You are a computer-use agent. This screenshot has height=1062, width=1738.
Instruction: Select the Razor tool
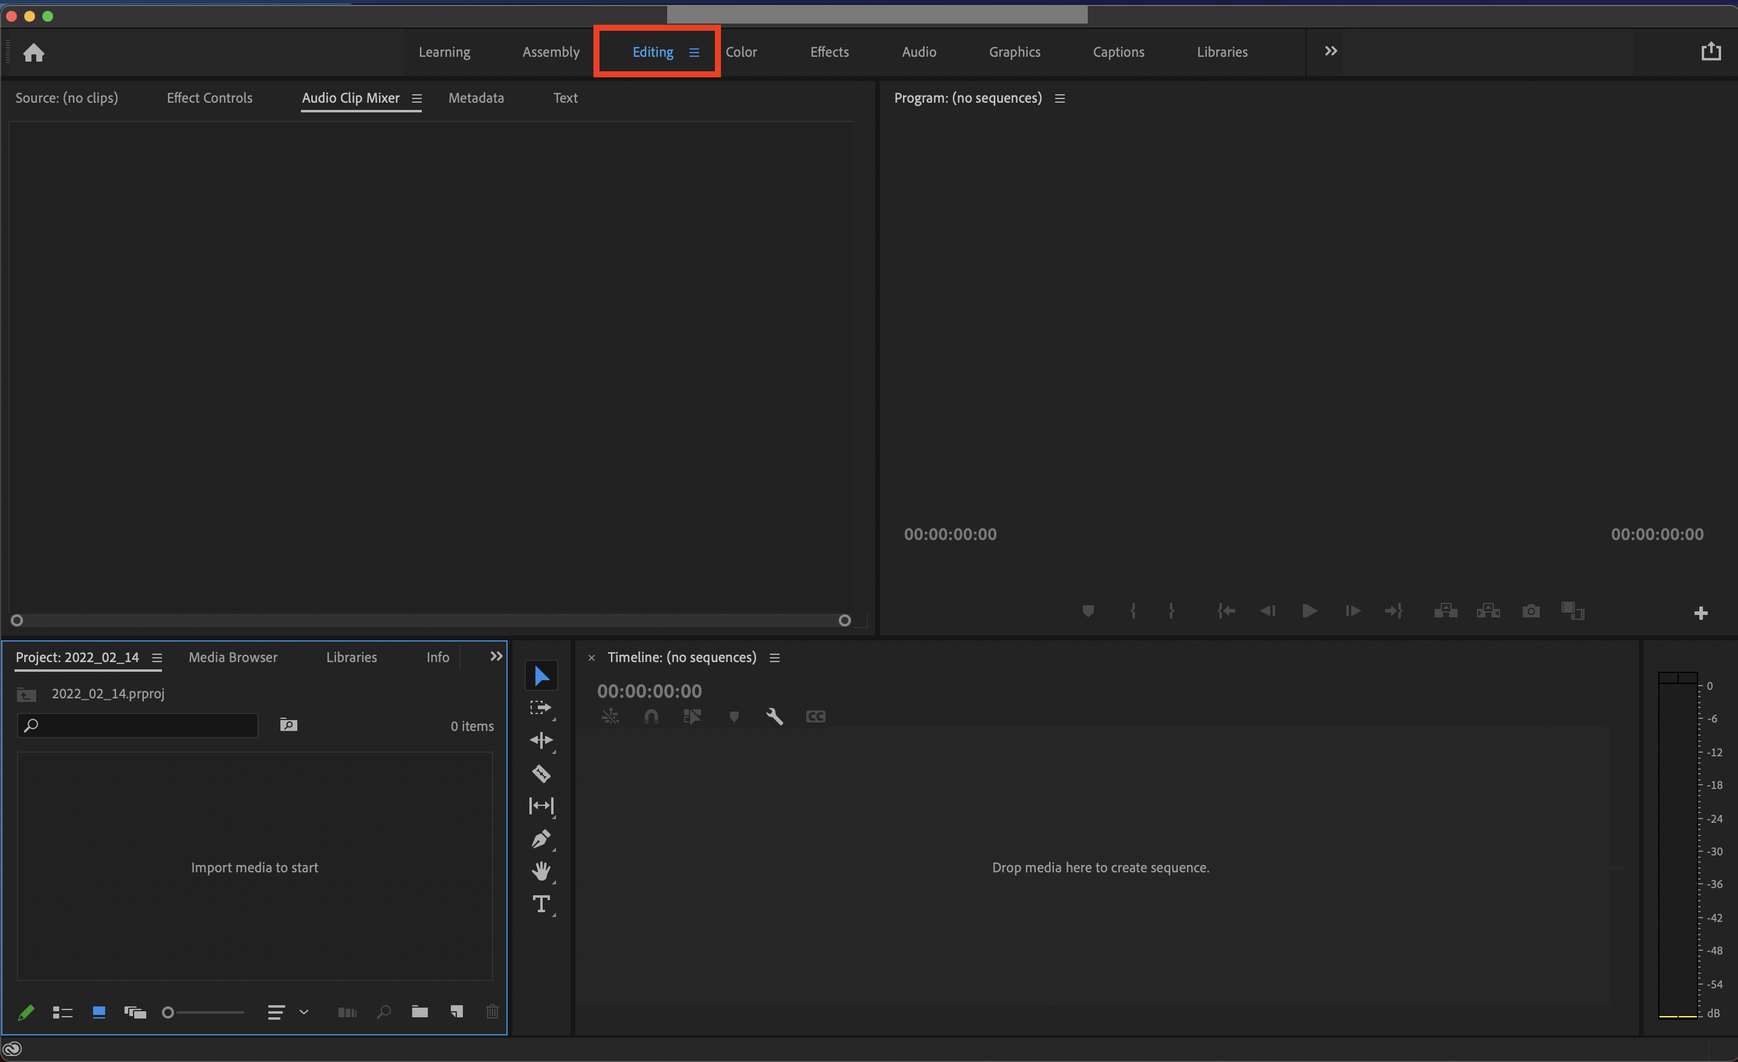(x=541, y=774)
